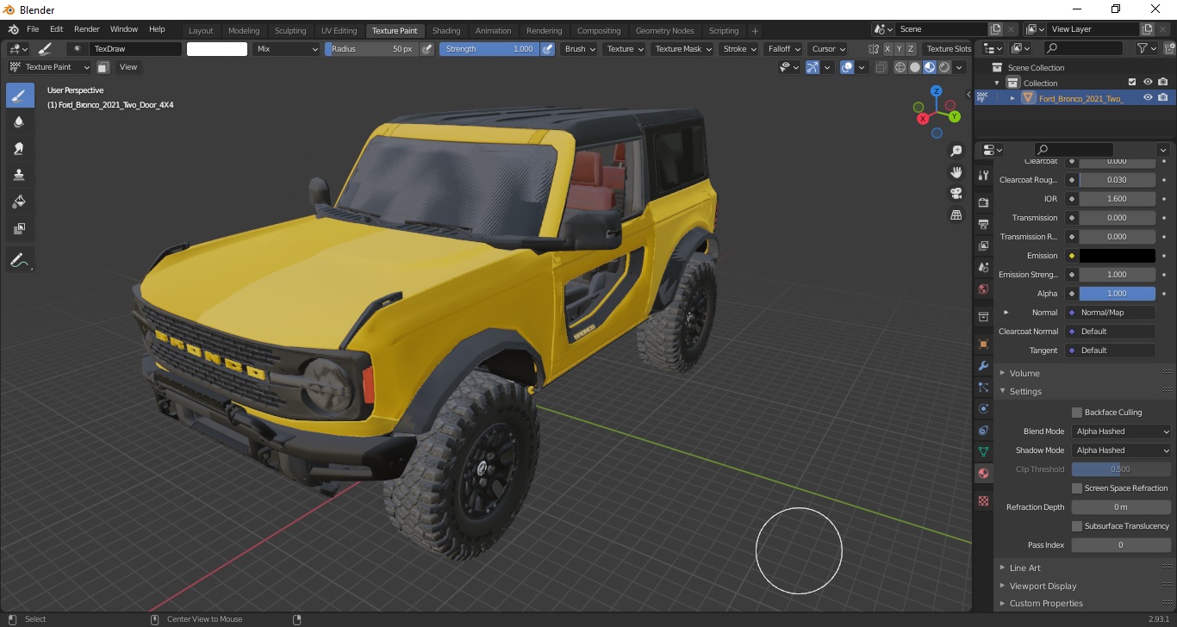Open the Mix blend mode dropdown
Image resolution: width=1177 pixels, height=627 pixels.
[x=287, y=49]
